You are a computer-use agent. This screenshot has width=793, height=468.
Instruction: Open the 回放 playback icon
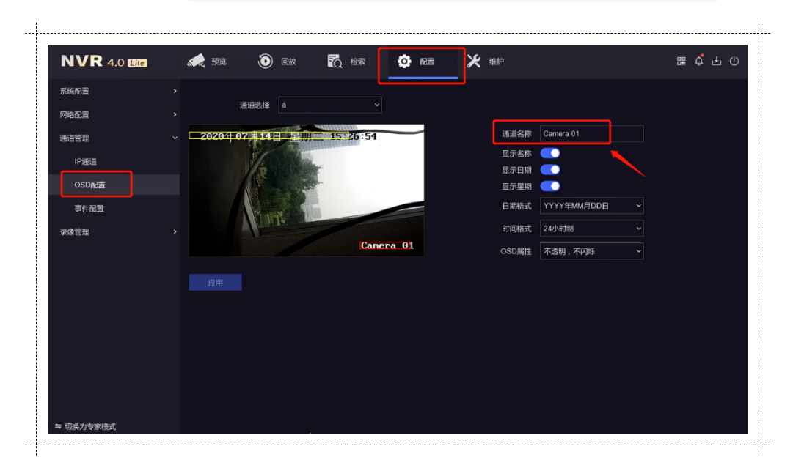(265, 61)
